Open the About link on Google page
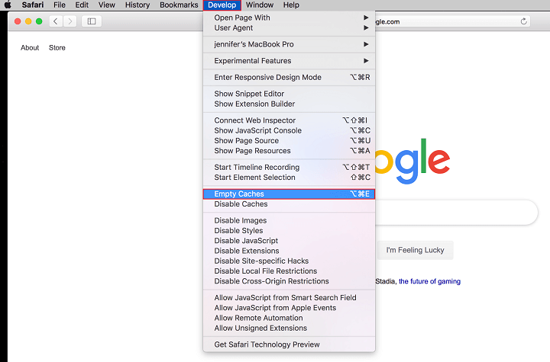This screenshot has width=550, height=362. pos(30,47)
